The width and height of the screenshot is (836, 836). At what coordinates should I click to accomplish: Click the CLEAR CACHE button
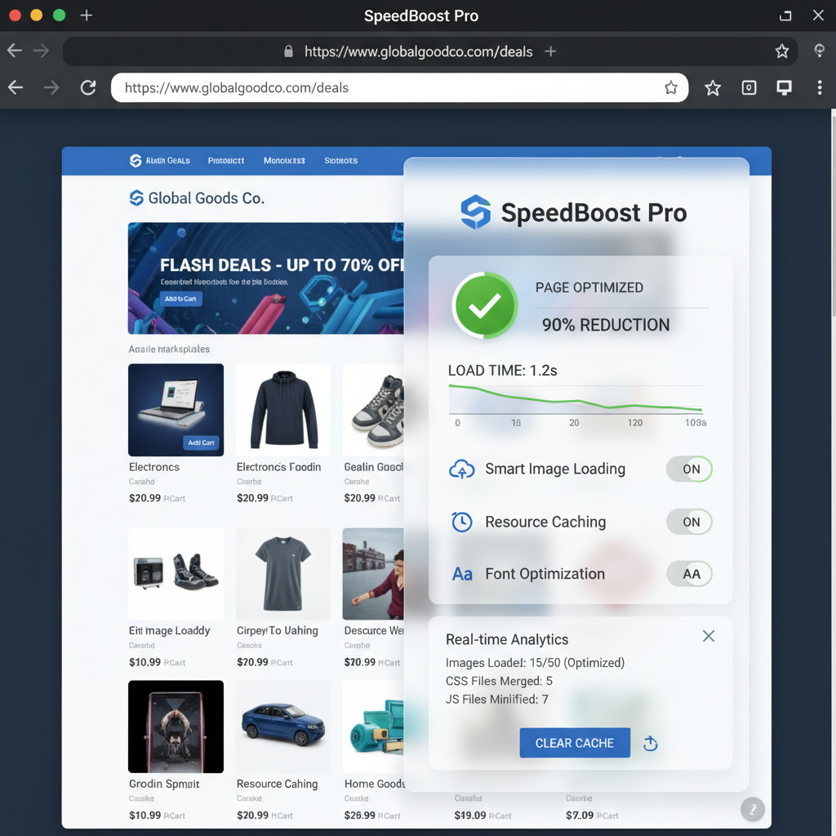(575, 743)
